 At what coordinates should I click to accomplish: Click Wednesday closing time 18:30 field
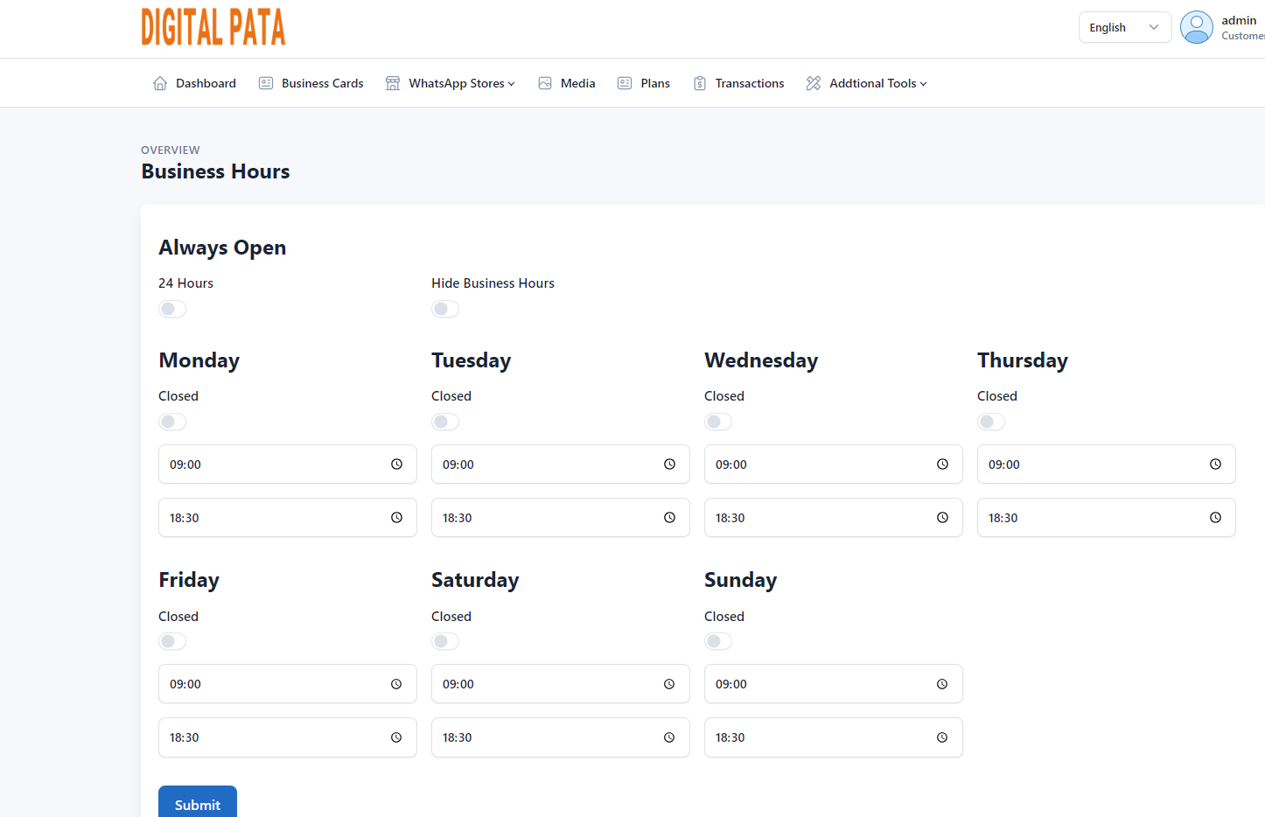pyautogui.click(x=834, y=518)
